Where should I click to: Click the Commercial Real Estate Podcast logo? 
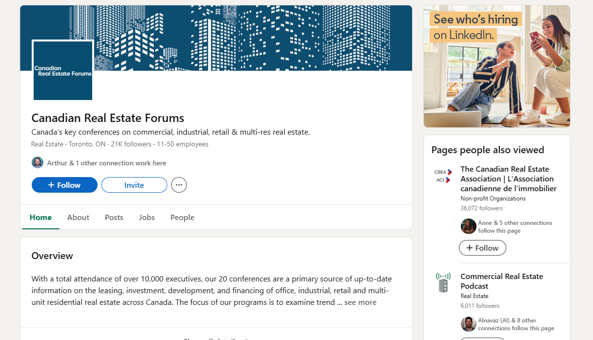tap(443, 282)
